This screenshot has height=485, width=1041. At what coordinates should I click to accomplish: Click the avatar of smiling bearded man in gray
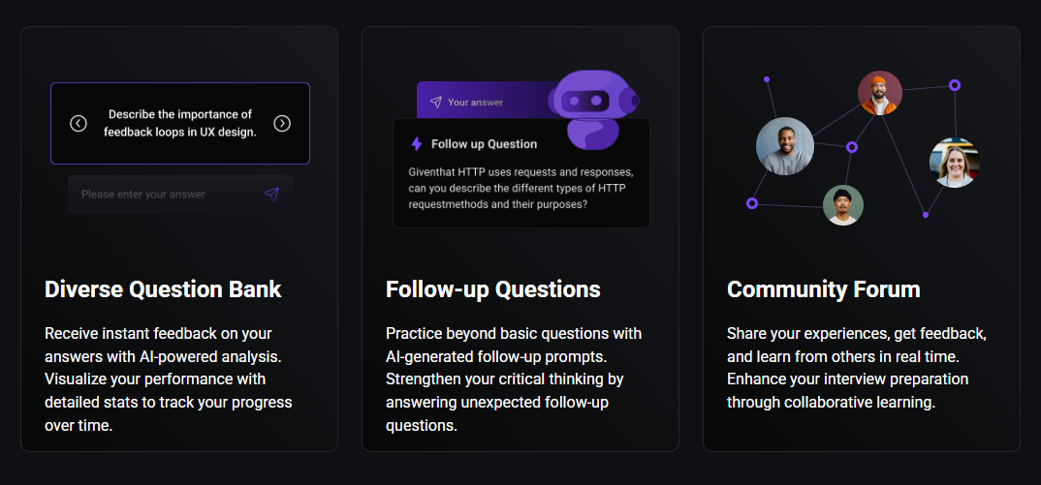(x=785, y=146)
